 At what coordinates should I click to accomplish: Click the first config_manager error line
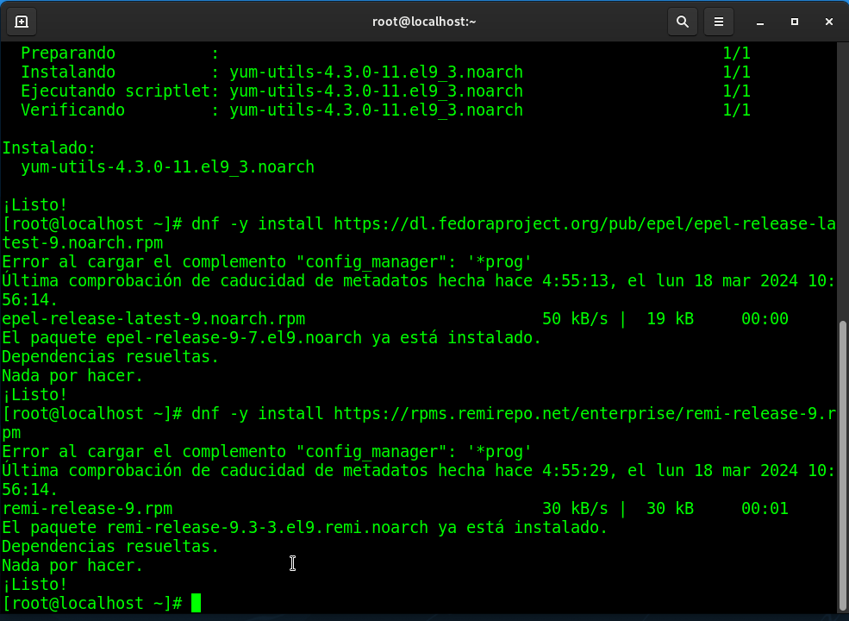266,262
